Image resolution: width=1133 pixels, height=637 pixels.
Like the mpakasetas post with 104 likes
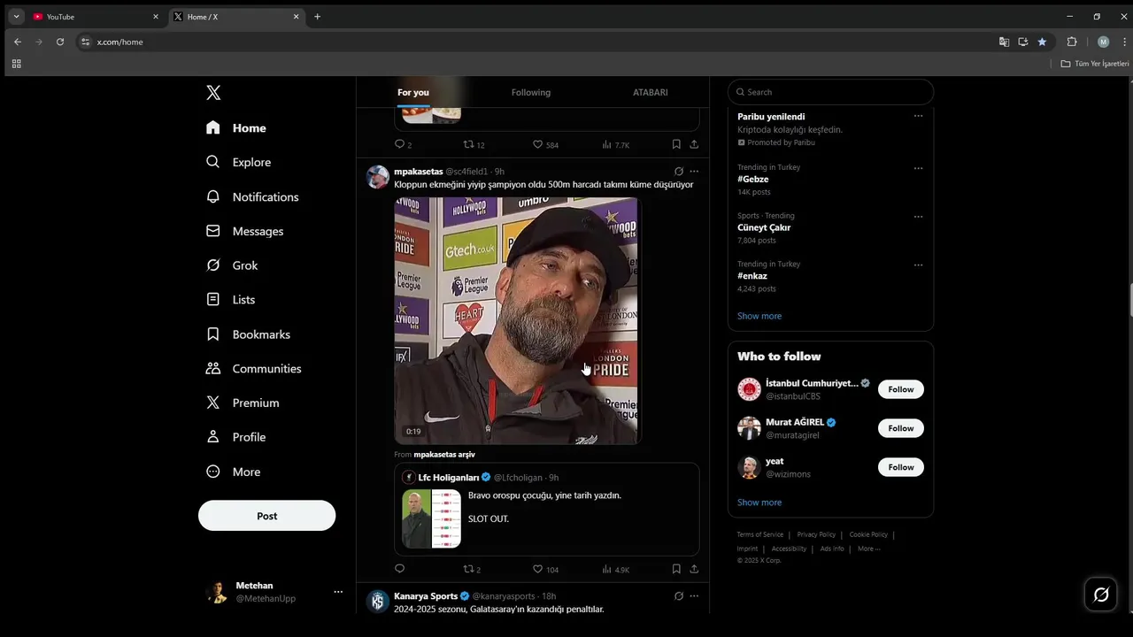[545, 569]
